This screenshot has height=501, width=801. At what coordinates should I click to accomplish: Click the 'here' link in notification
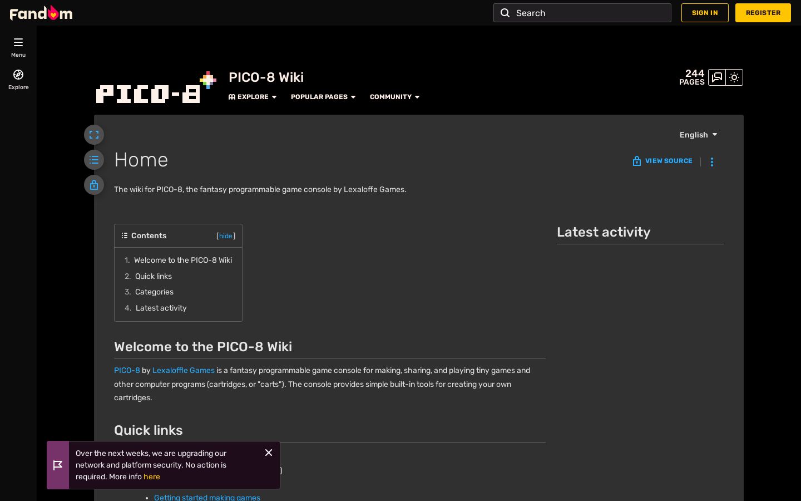coord(152,477)
